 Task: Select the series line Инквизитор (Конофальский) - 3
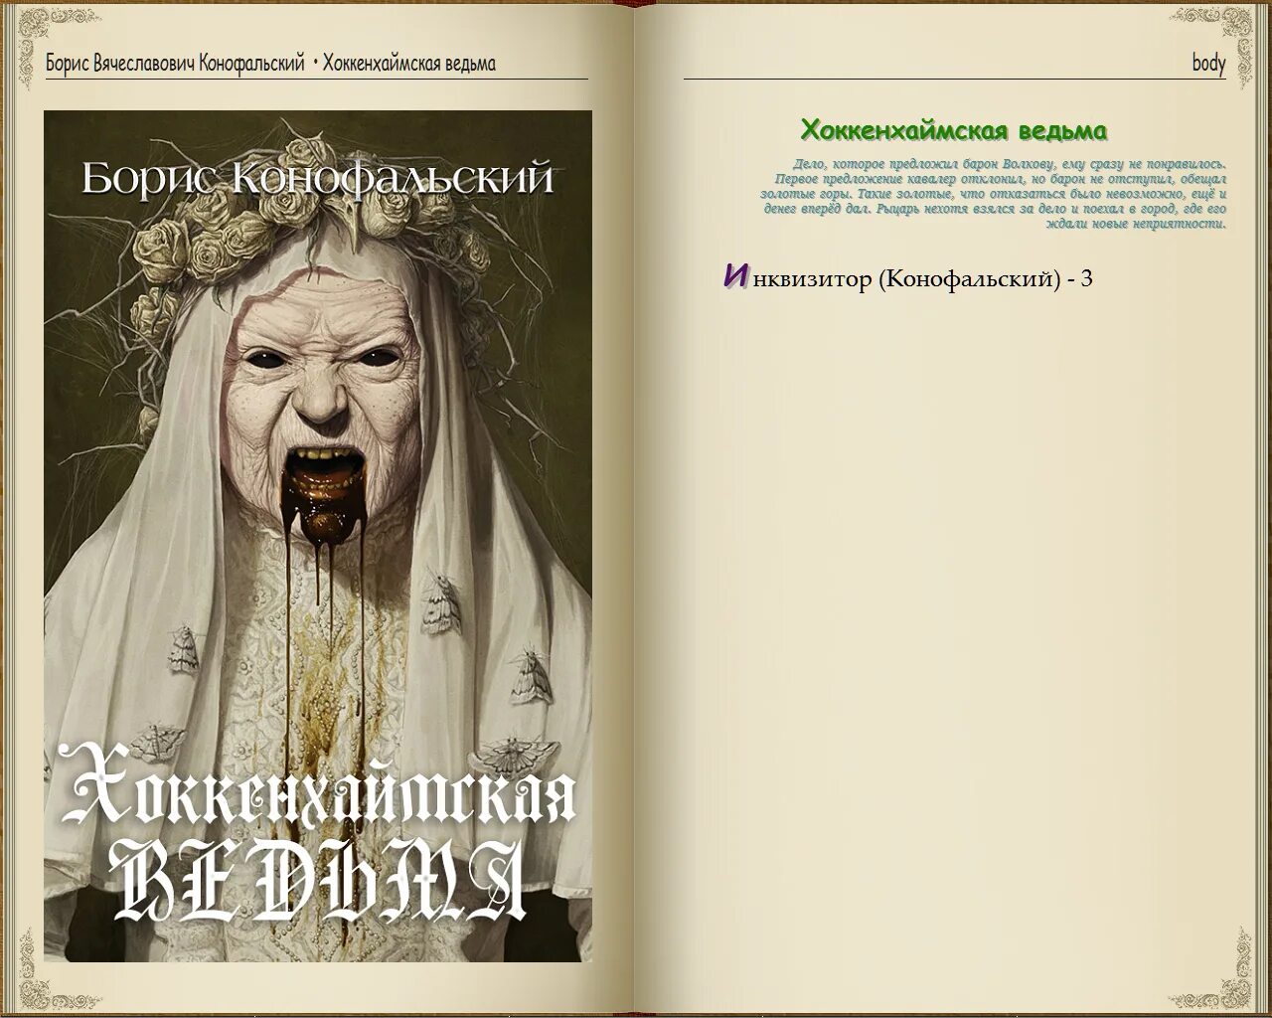(908, 277)
